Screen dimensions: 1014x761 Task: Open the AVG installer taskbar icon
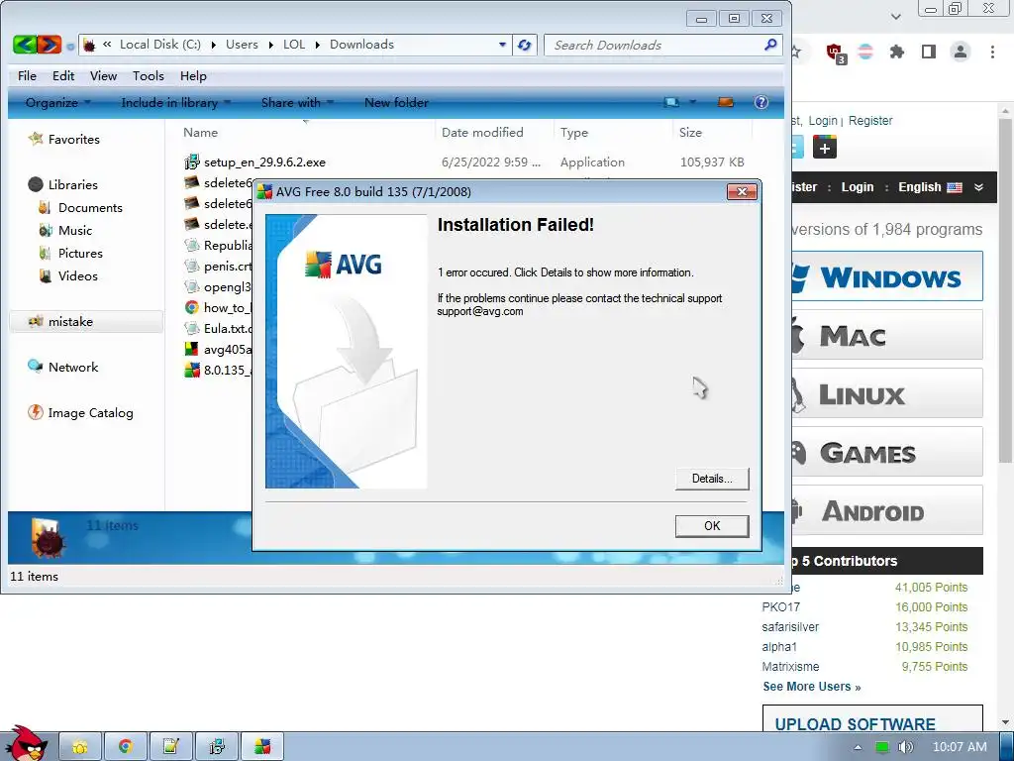coord(262,747)
